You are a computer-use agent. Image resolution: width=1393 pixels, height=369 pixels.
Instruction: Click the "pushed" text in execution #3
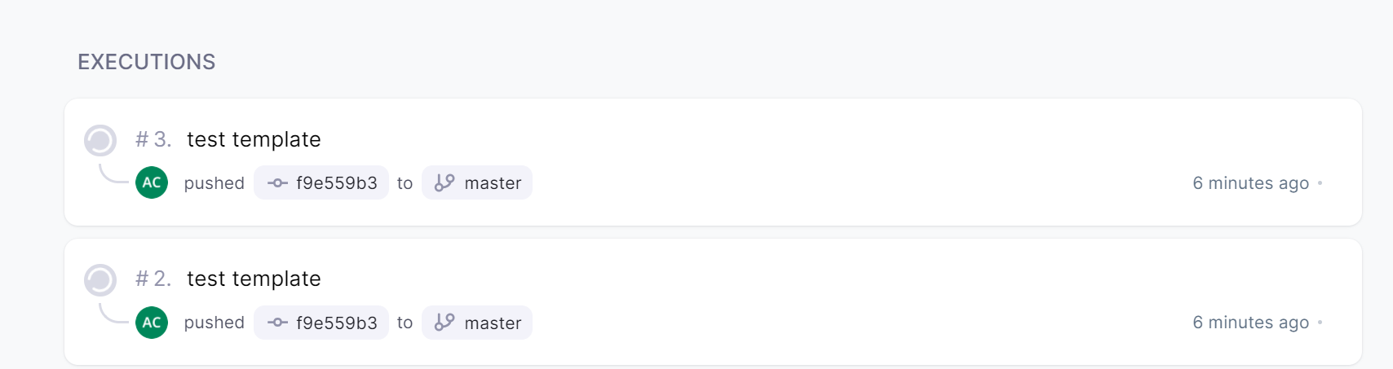tap(214, 183)
